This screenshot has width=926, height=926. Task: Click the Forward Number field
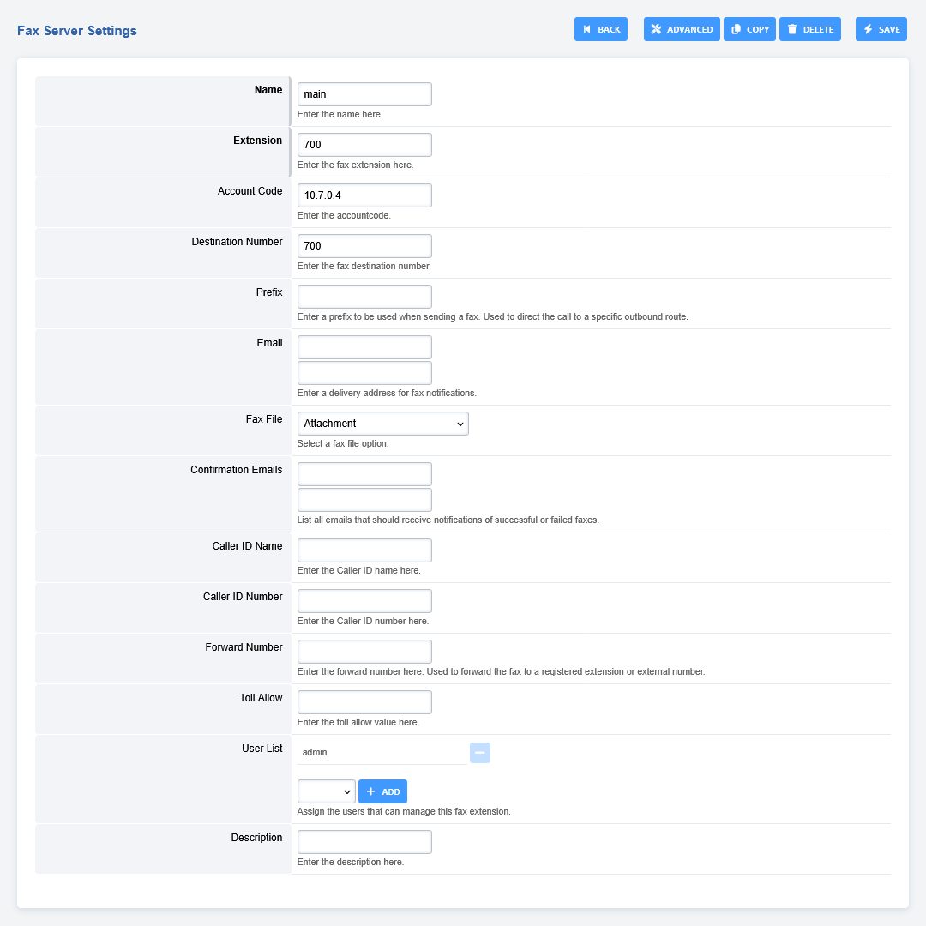tap(364, 652)
